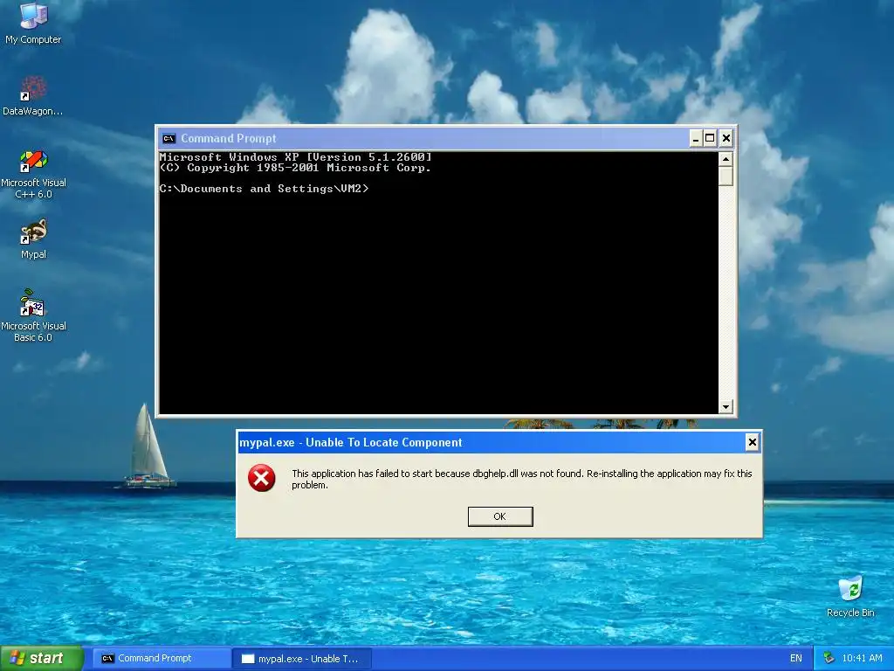Click the EN language indicator
This screenshot has height=671, width=894.
click(796, 658)
